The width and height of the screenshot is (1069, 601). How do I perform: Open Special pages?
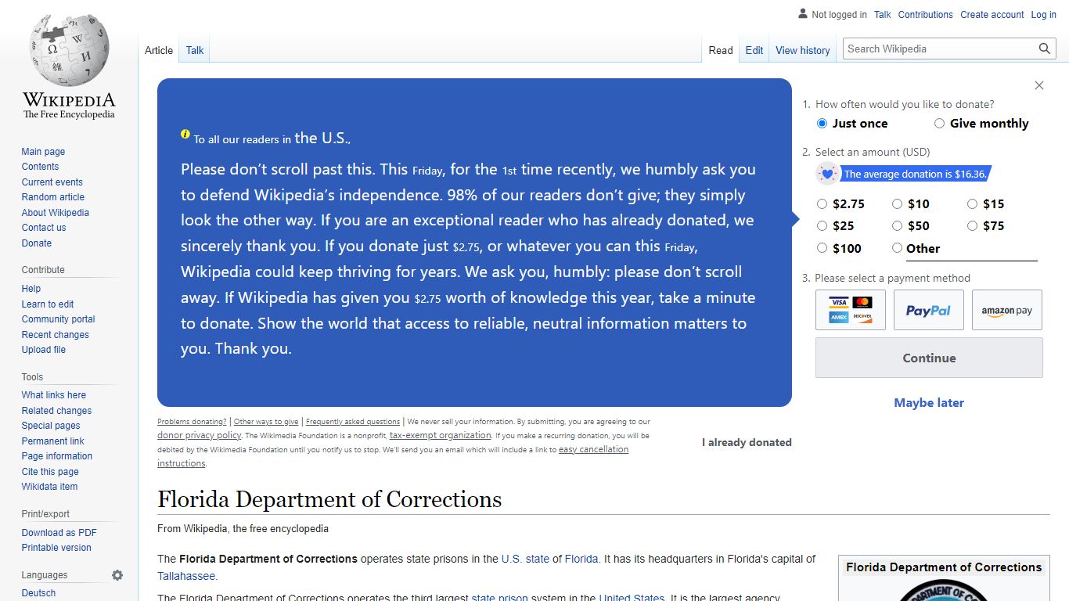[51, 426]
